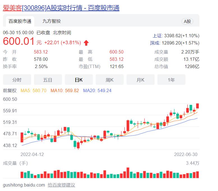218x191 pixels.
Task: Click the 前复权 adjustment label
Action: pos(10,91)
